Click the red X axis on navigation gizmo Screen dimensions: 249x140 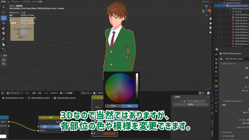click(210, 11)
